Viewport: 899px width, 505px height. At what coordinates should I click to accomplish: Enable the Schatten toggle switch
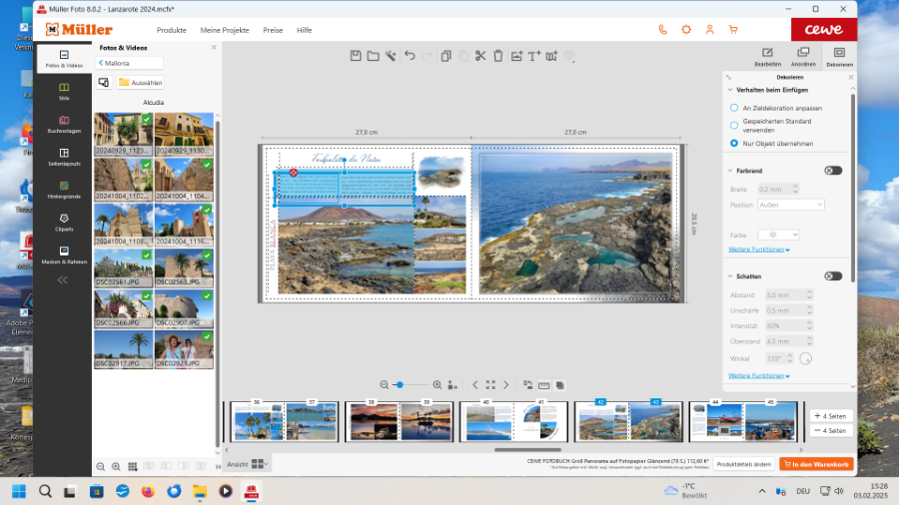[x=832, y=276]
